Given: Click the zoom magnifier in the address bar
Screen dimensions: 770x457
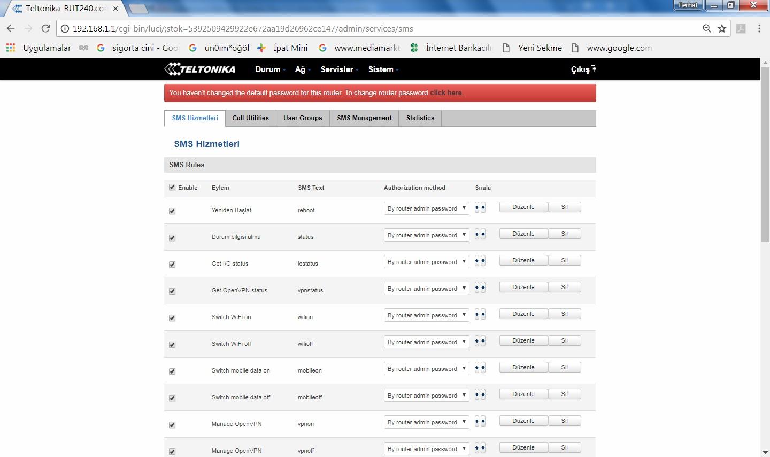Looking at the screenshot, I should point(707,29).
